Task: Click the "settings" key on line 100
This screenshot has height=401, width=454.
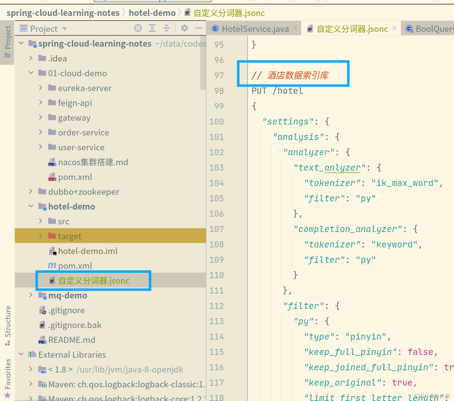Action: pyautogui.click(x=288, y=122)
